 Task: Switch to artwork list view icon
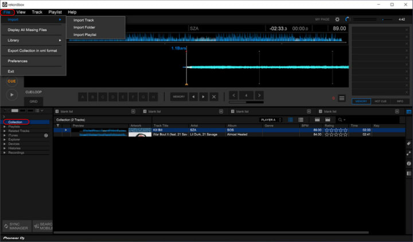[290, 120]
